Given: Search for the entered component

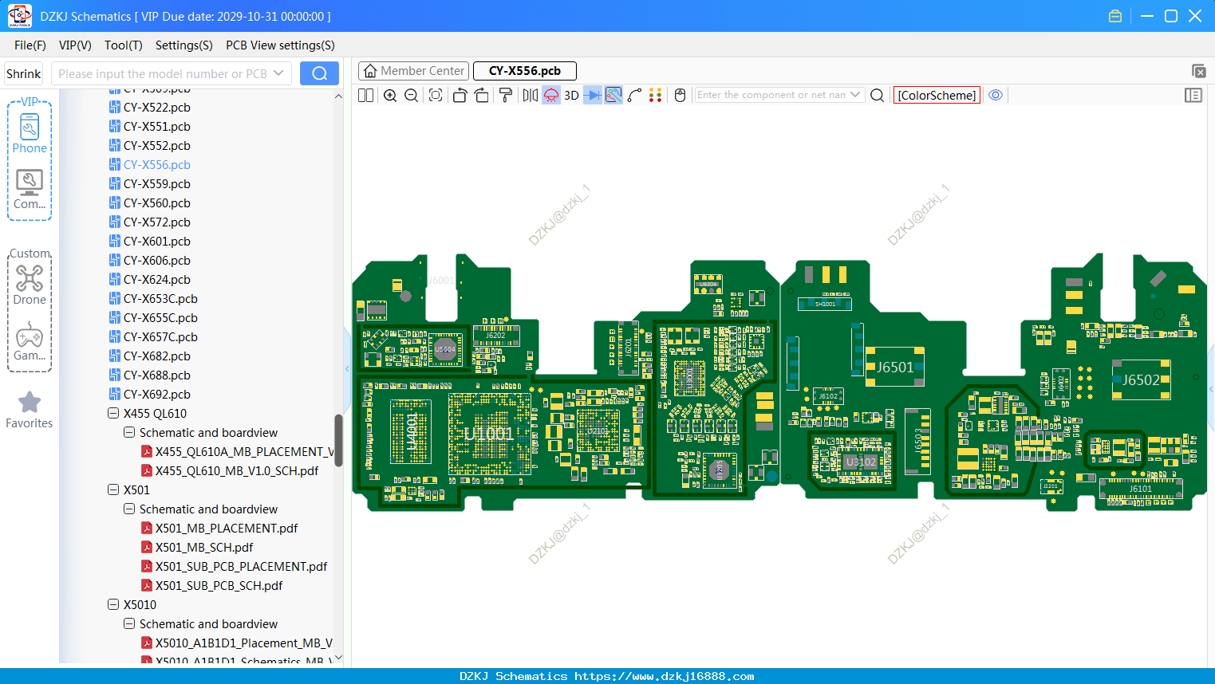Looking at the screenshot, I should (877, 95).
